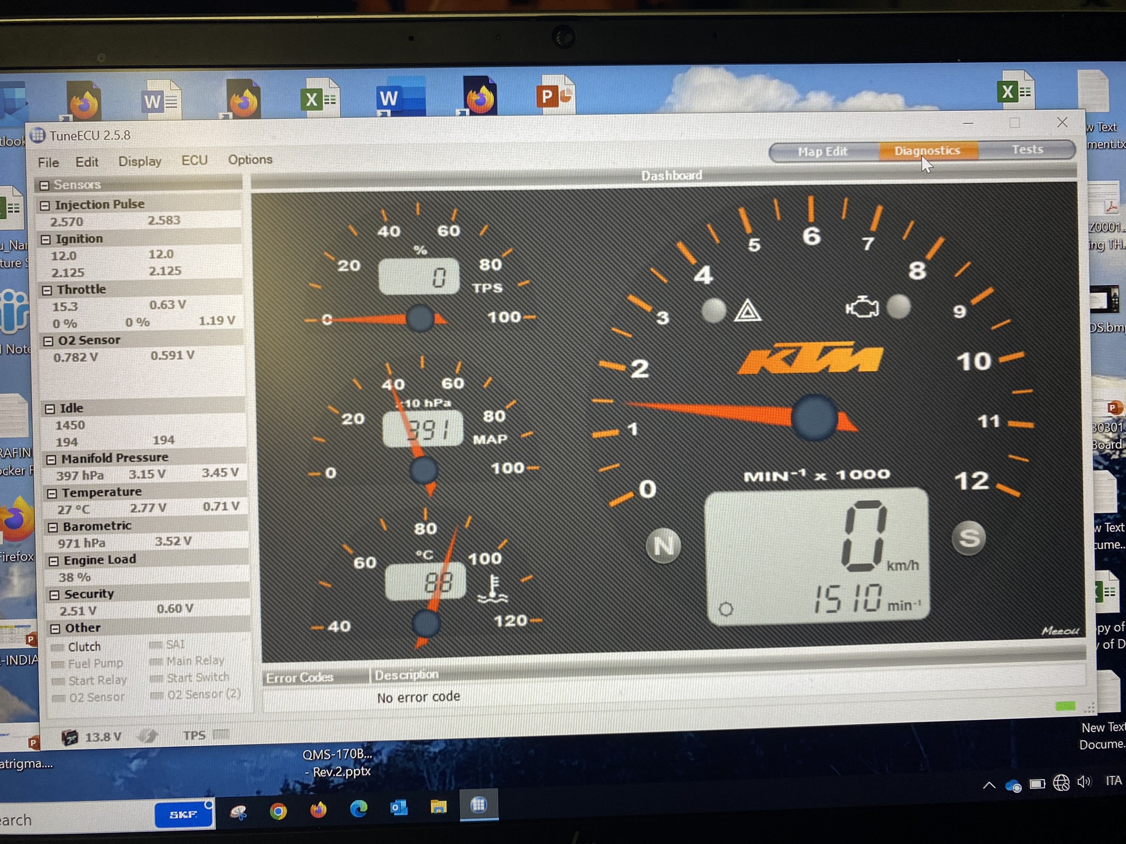The image size is (1126, 844).
Task: Switch to the Tests tab
Action: pyautogui.click(x=1027, y=149)
